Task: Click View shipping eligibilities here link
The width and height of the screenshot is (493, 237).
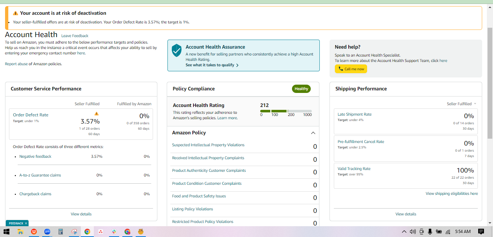Action: click(x=452, y=193)
